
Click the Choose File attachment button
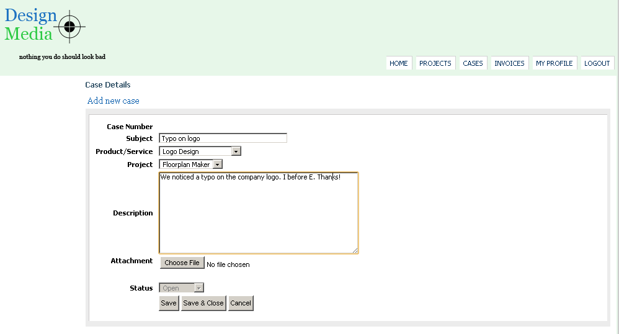coord(182,263)
